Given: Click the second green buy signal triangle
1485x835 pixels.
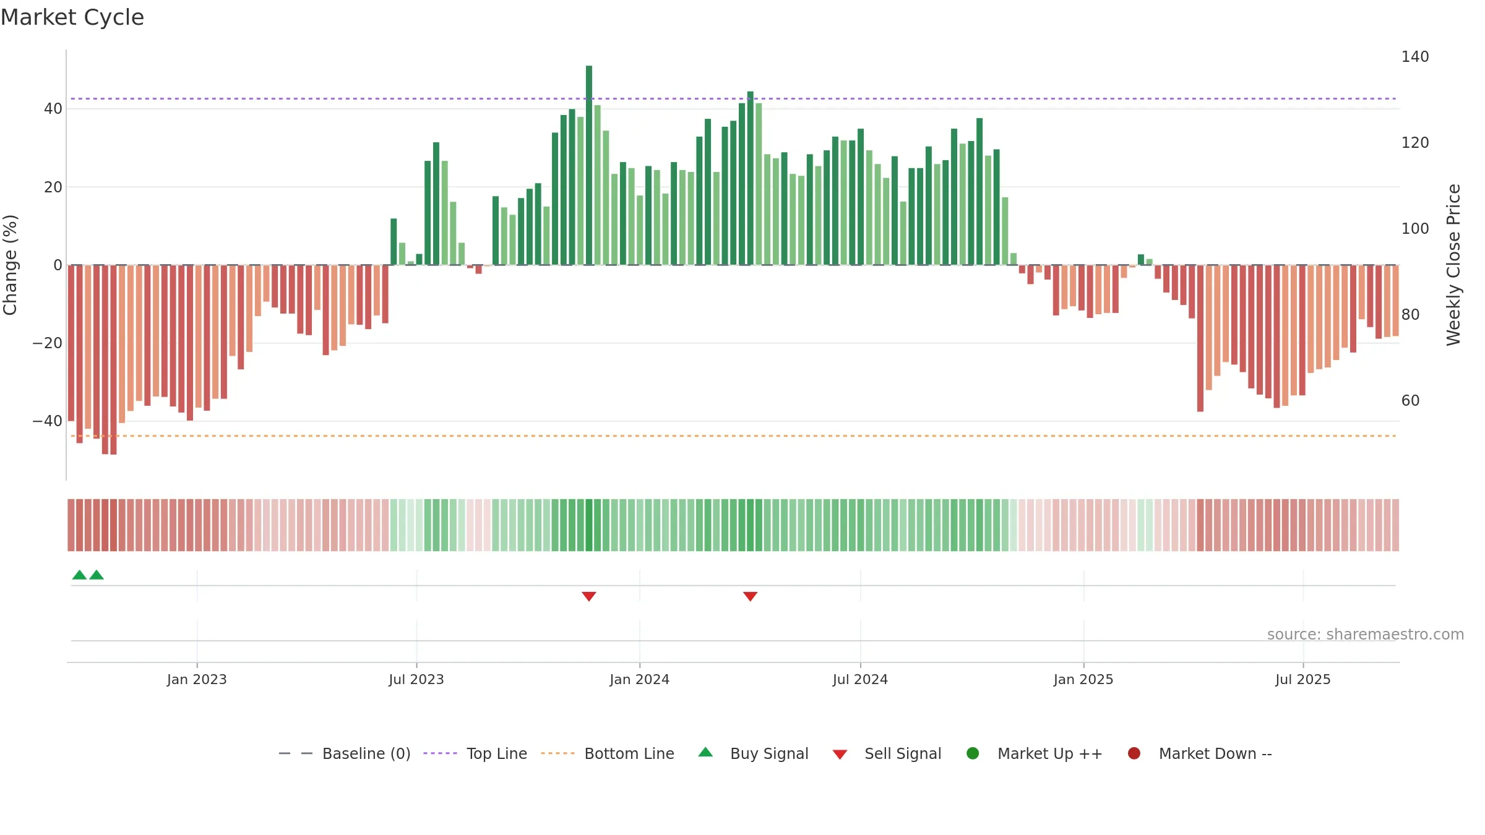Looking at the screenshot, I should click(97, 575).
